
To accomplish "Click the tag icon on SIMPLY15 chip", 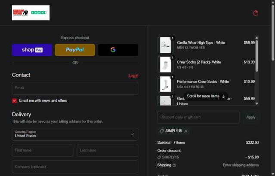I will pos(162,131).
